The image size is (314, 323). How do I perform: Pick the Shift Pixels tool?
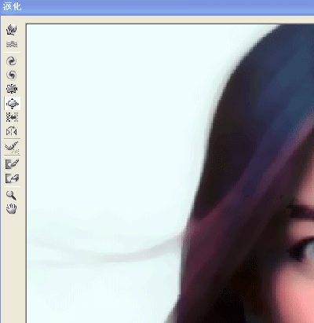pos(12,117)
